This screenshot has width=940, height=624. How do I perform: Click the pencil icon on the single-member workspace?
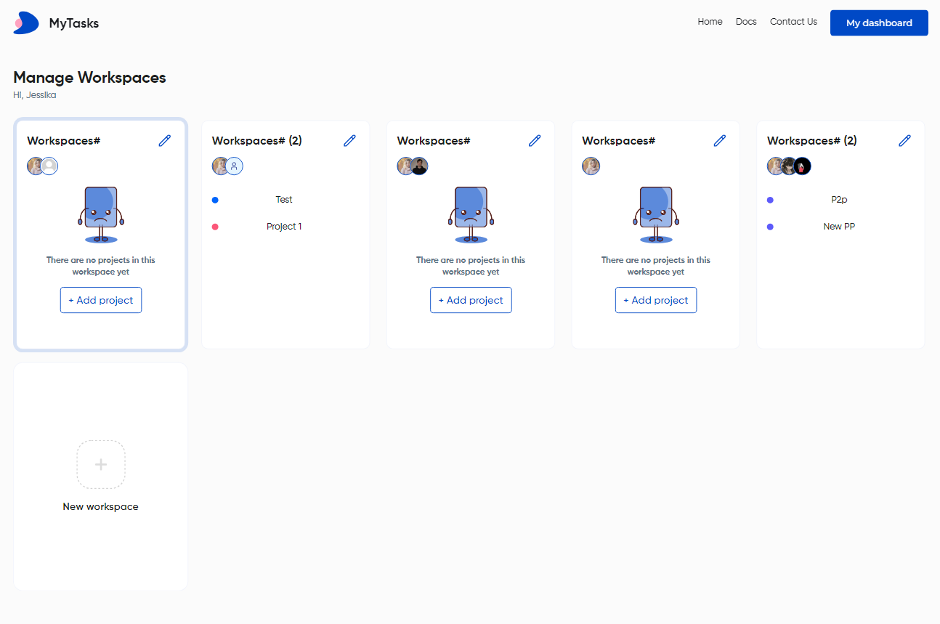[x=719, y=141]
